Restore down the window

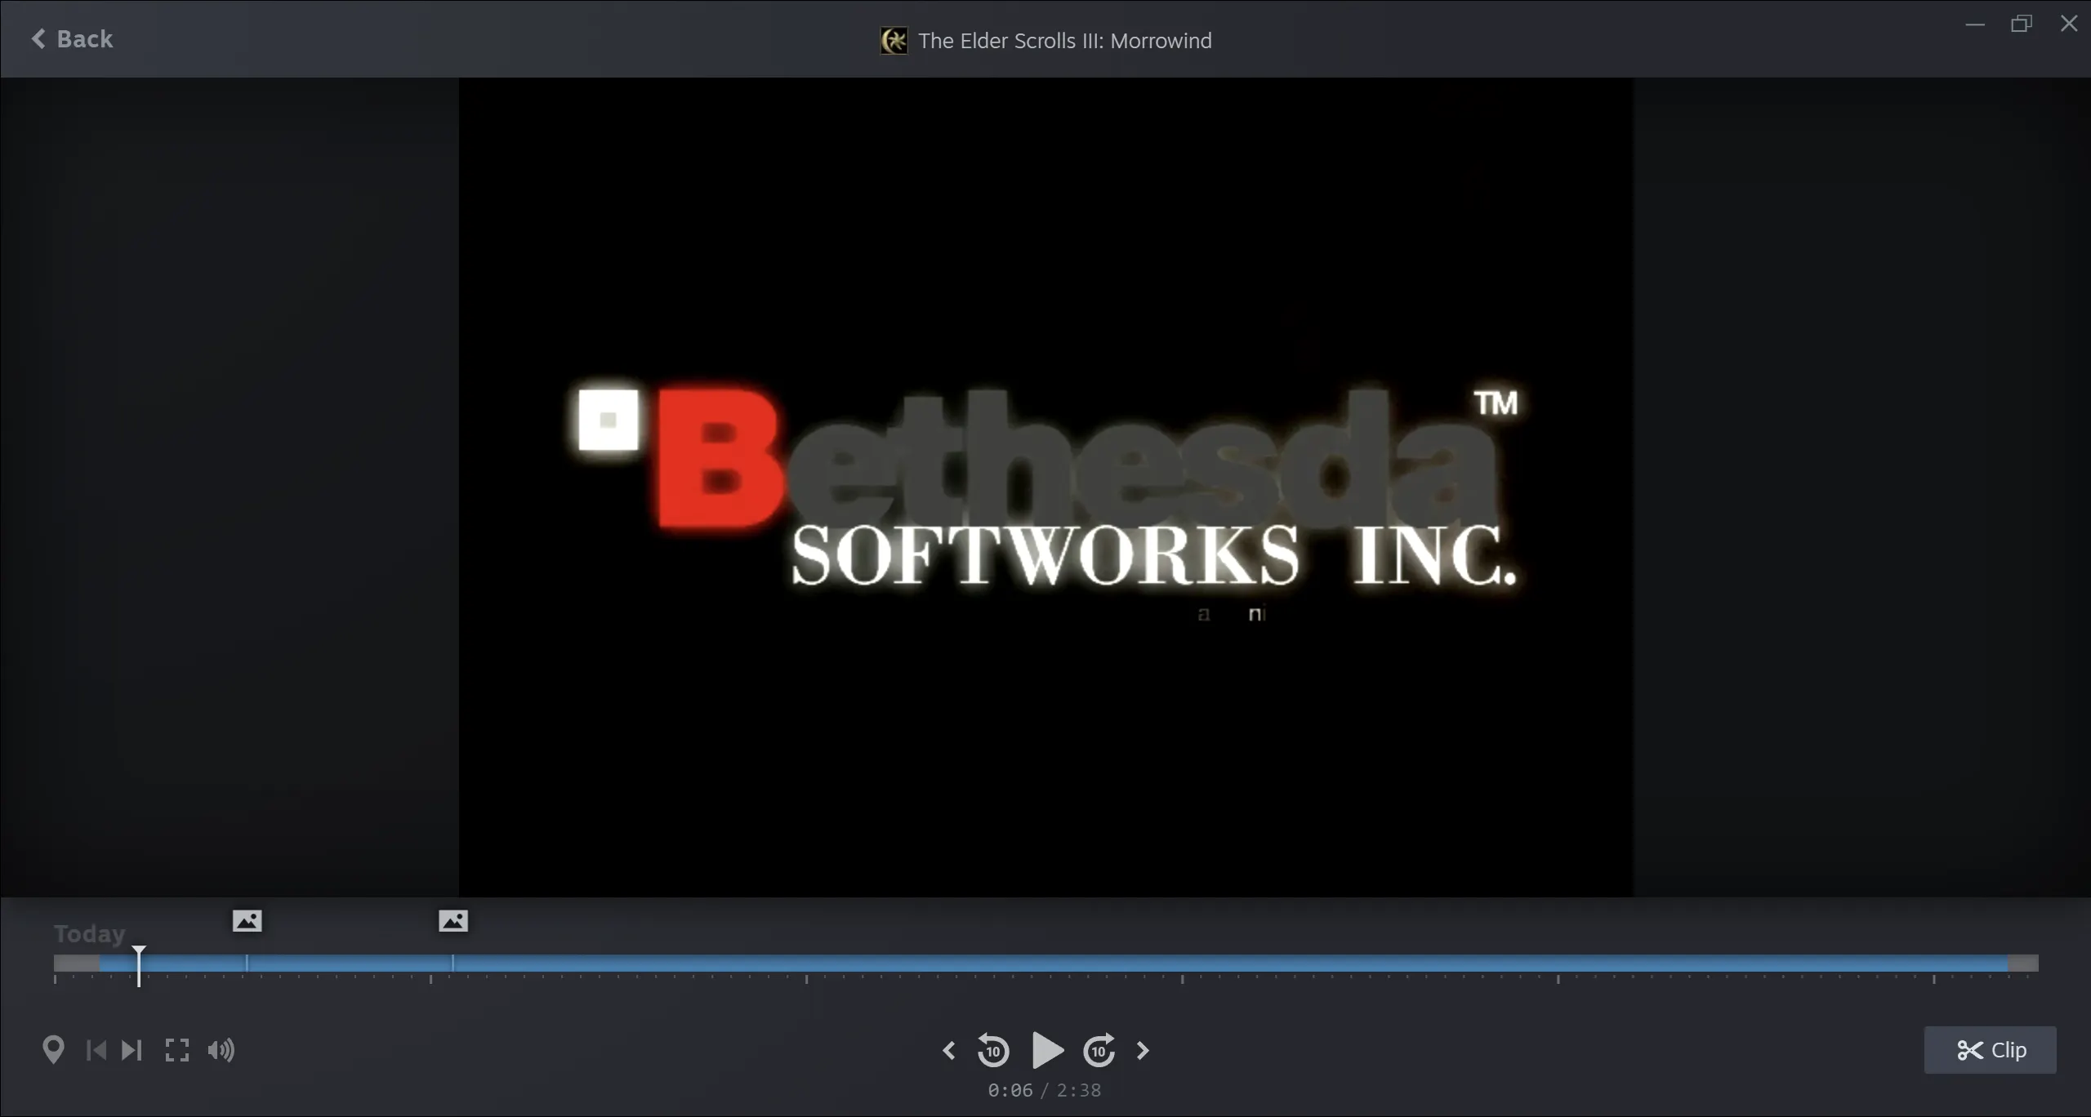2022,24
